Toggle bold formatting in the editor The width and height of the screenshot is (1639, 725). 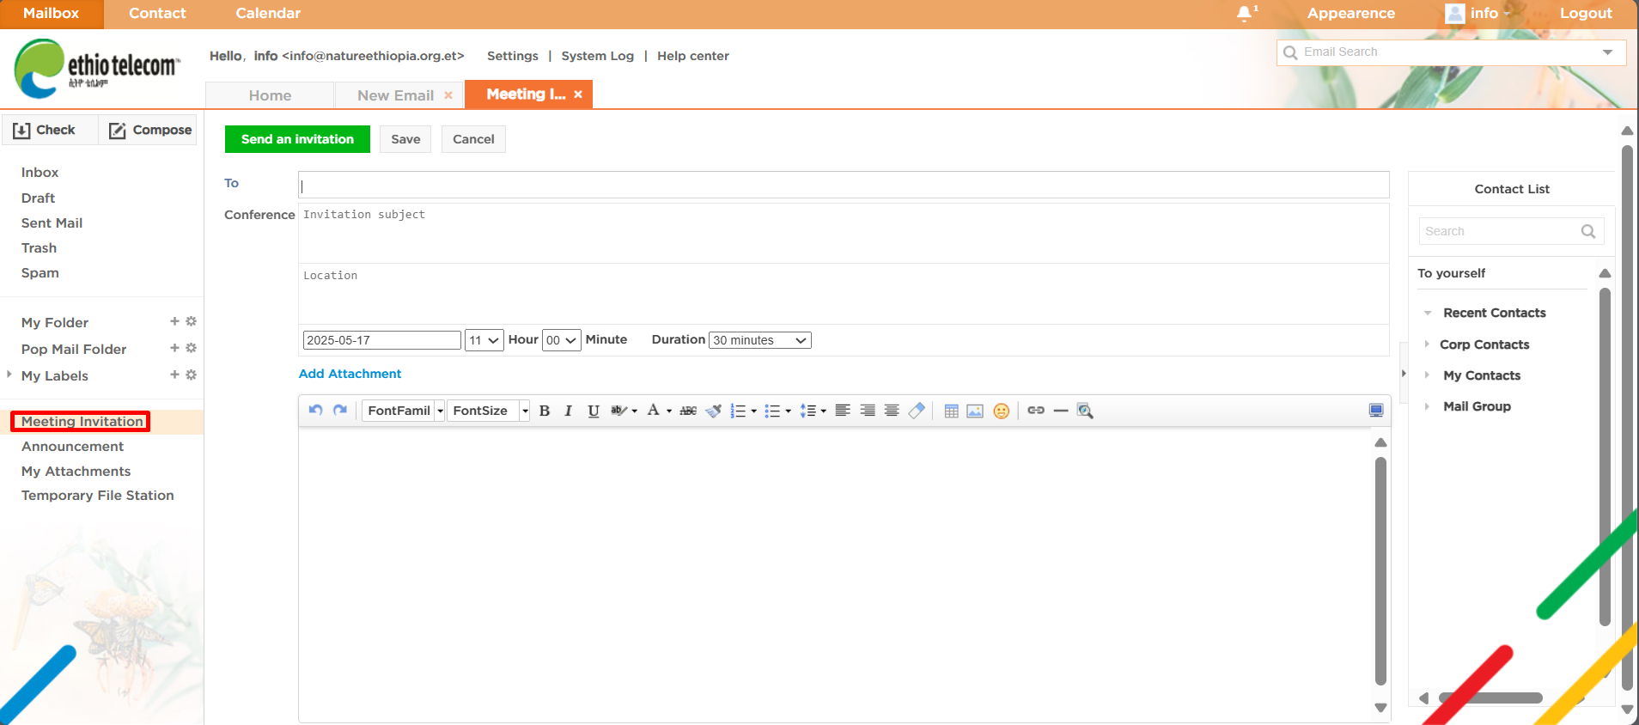tap(544, 411)
